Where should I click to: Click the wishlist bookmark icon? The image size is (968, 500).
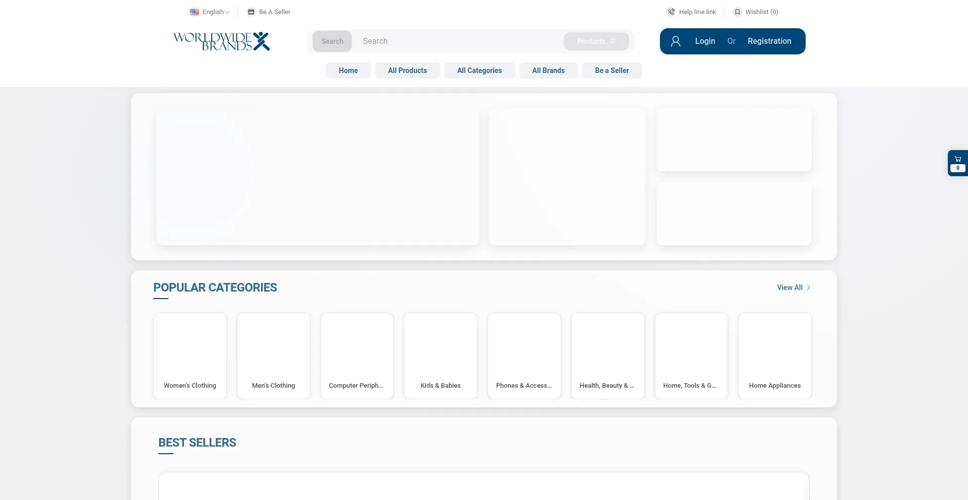737,12
